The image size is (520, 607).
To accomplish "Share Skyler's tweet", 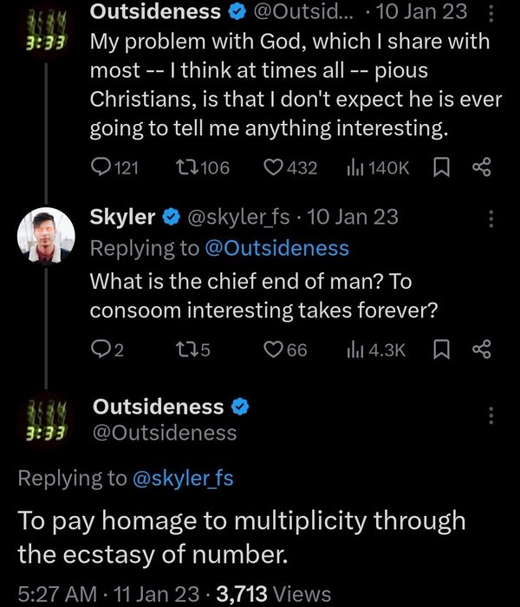I will click(482, 349).
